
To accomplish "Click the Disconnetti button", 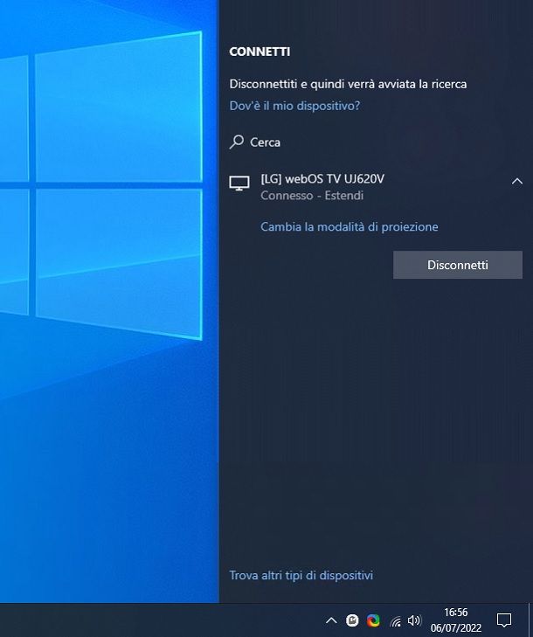I will click(x=458, y=265).
